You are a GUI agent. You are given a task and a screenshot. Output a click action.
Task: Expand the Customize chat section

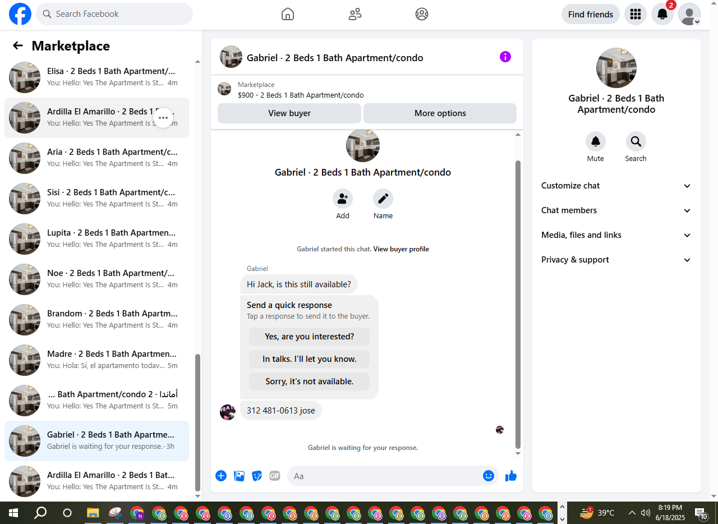(x=616, y=186)
